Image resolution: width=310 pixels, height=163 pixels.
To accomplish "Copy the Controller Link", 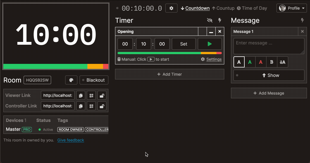I will [x=80, y=106].
